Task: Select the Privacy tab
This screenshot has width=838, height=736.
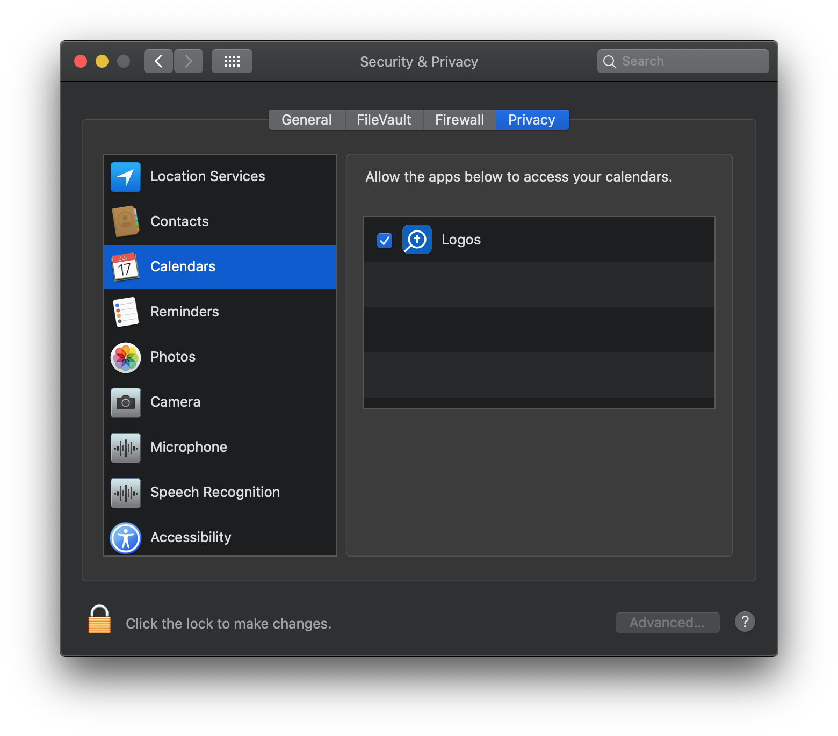Action: pyautogui.click(x=532, y=120)
